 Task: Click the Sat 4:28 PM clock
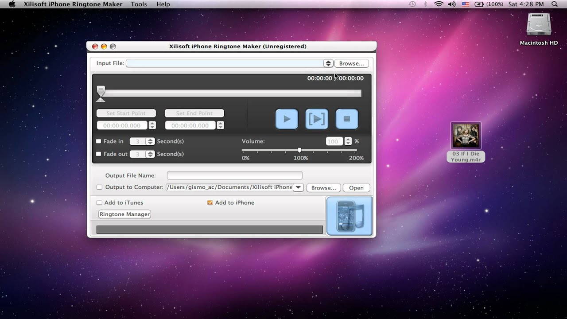(x=526, y=4)
